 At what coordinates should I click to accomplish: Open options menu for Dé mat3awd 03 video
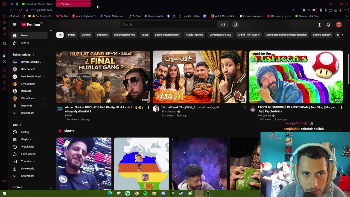(245, 108)
